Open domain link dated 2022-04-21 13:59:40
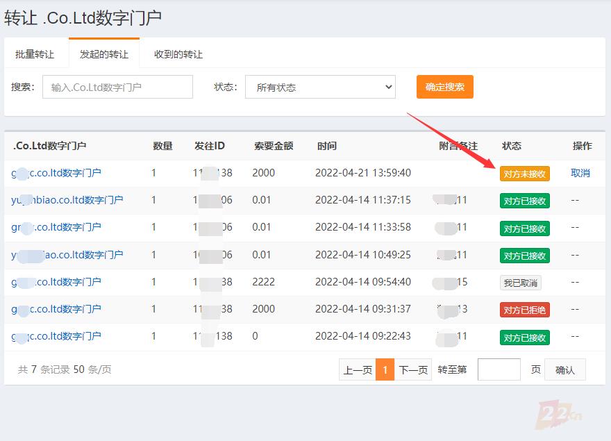The height and width of the screenshot is (441, 611). pyautogui.click(x=56, y=173)
